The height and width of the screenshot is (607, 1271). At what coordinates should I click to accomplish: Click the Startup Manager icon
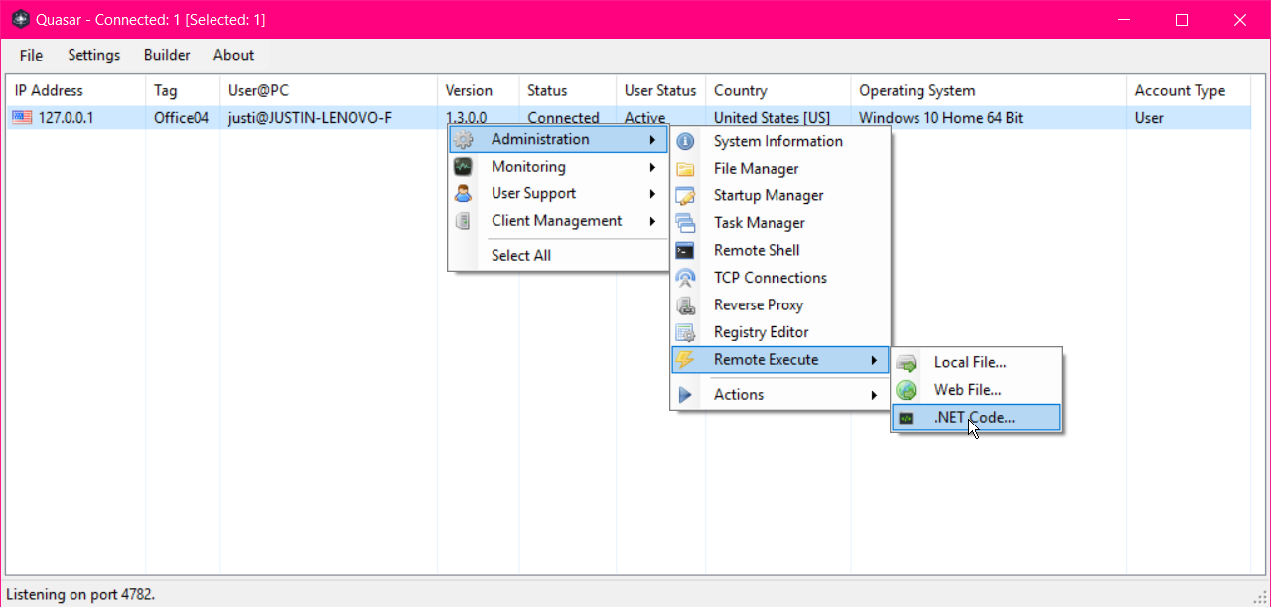pyautogui.click(x=685, y=196)
